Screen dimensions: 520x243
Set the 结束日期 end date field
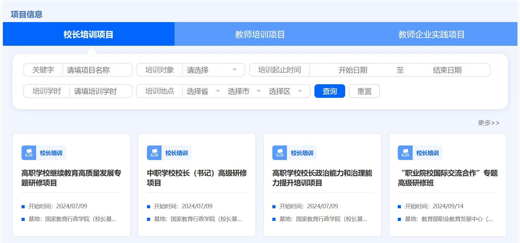coord(447,70)
